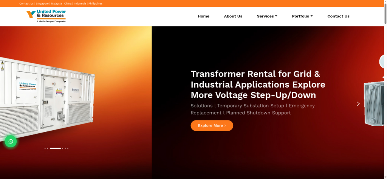Click the Transformer Rental for Grid headline
Image resolution: width=387 pixels, height=179 pixels.
coord(258,84)
